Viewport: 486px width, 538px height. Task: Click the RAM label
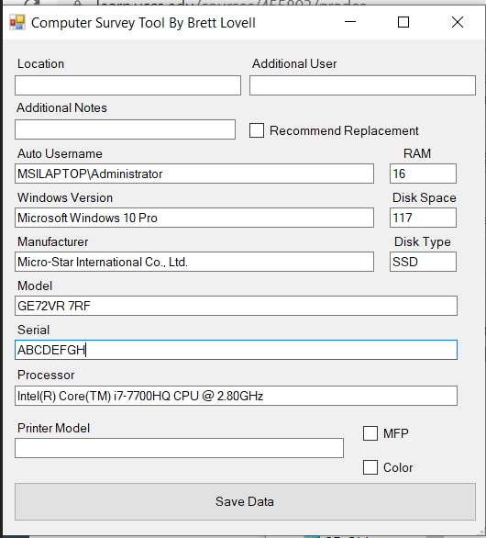click(417, 153)
